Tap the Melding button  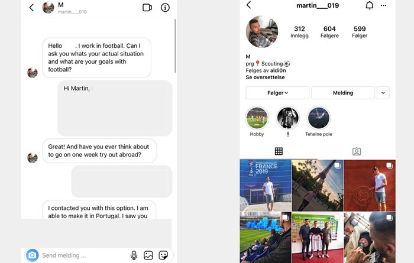click(342, 93)
